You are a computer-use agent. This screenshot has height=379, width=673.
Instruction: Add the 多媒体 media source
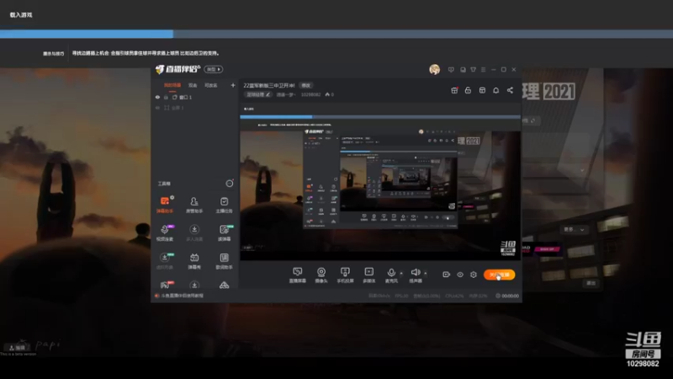click(368, 275)
